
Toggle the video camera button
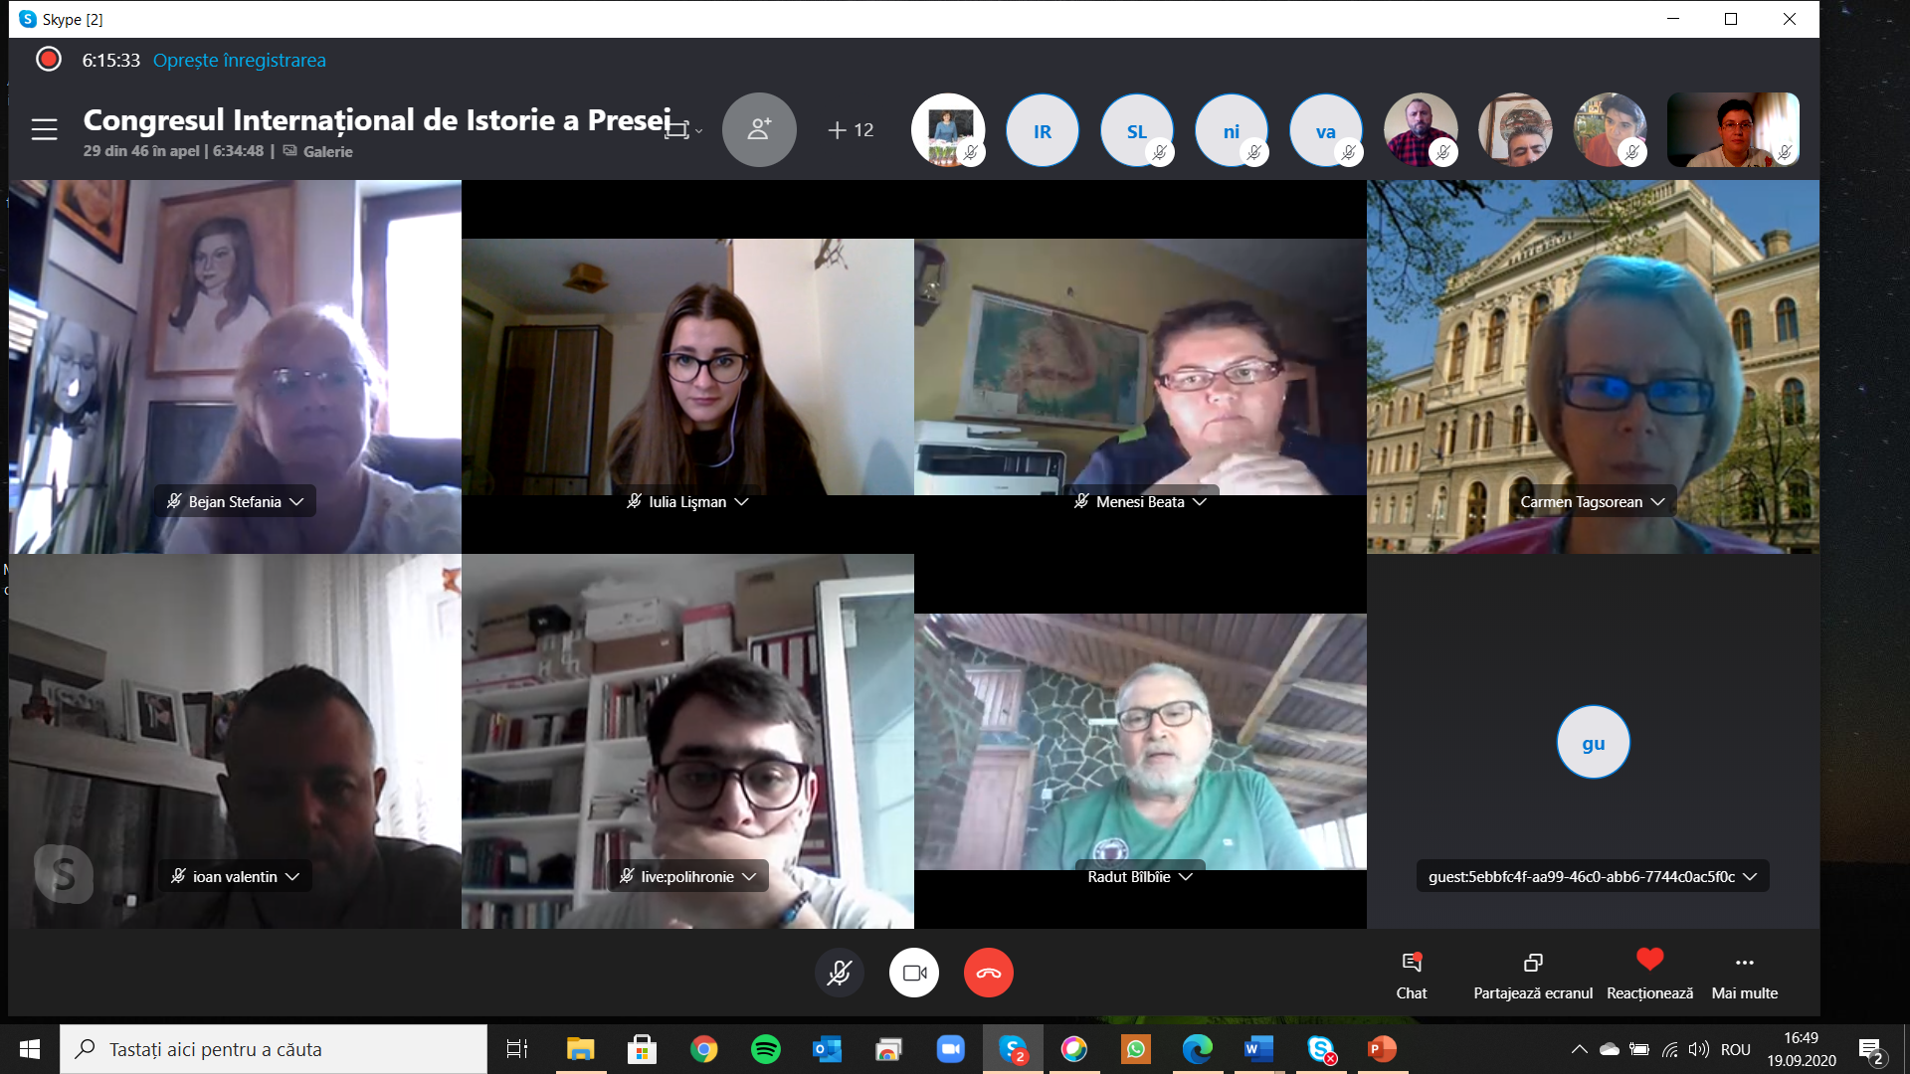coord(913,973)
